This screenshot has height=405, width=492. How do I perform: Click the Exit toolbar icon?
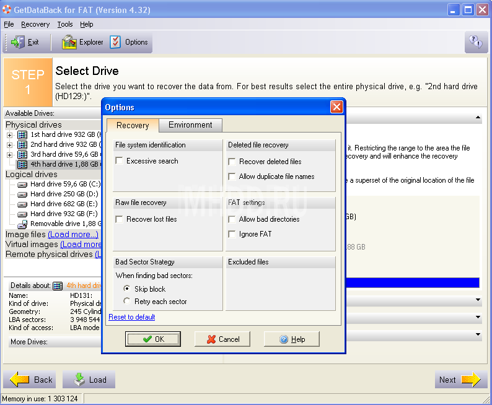(18, 42)
